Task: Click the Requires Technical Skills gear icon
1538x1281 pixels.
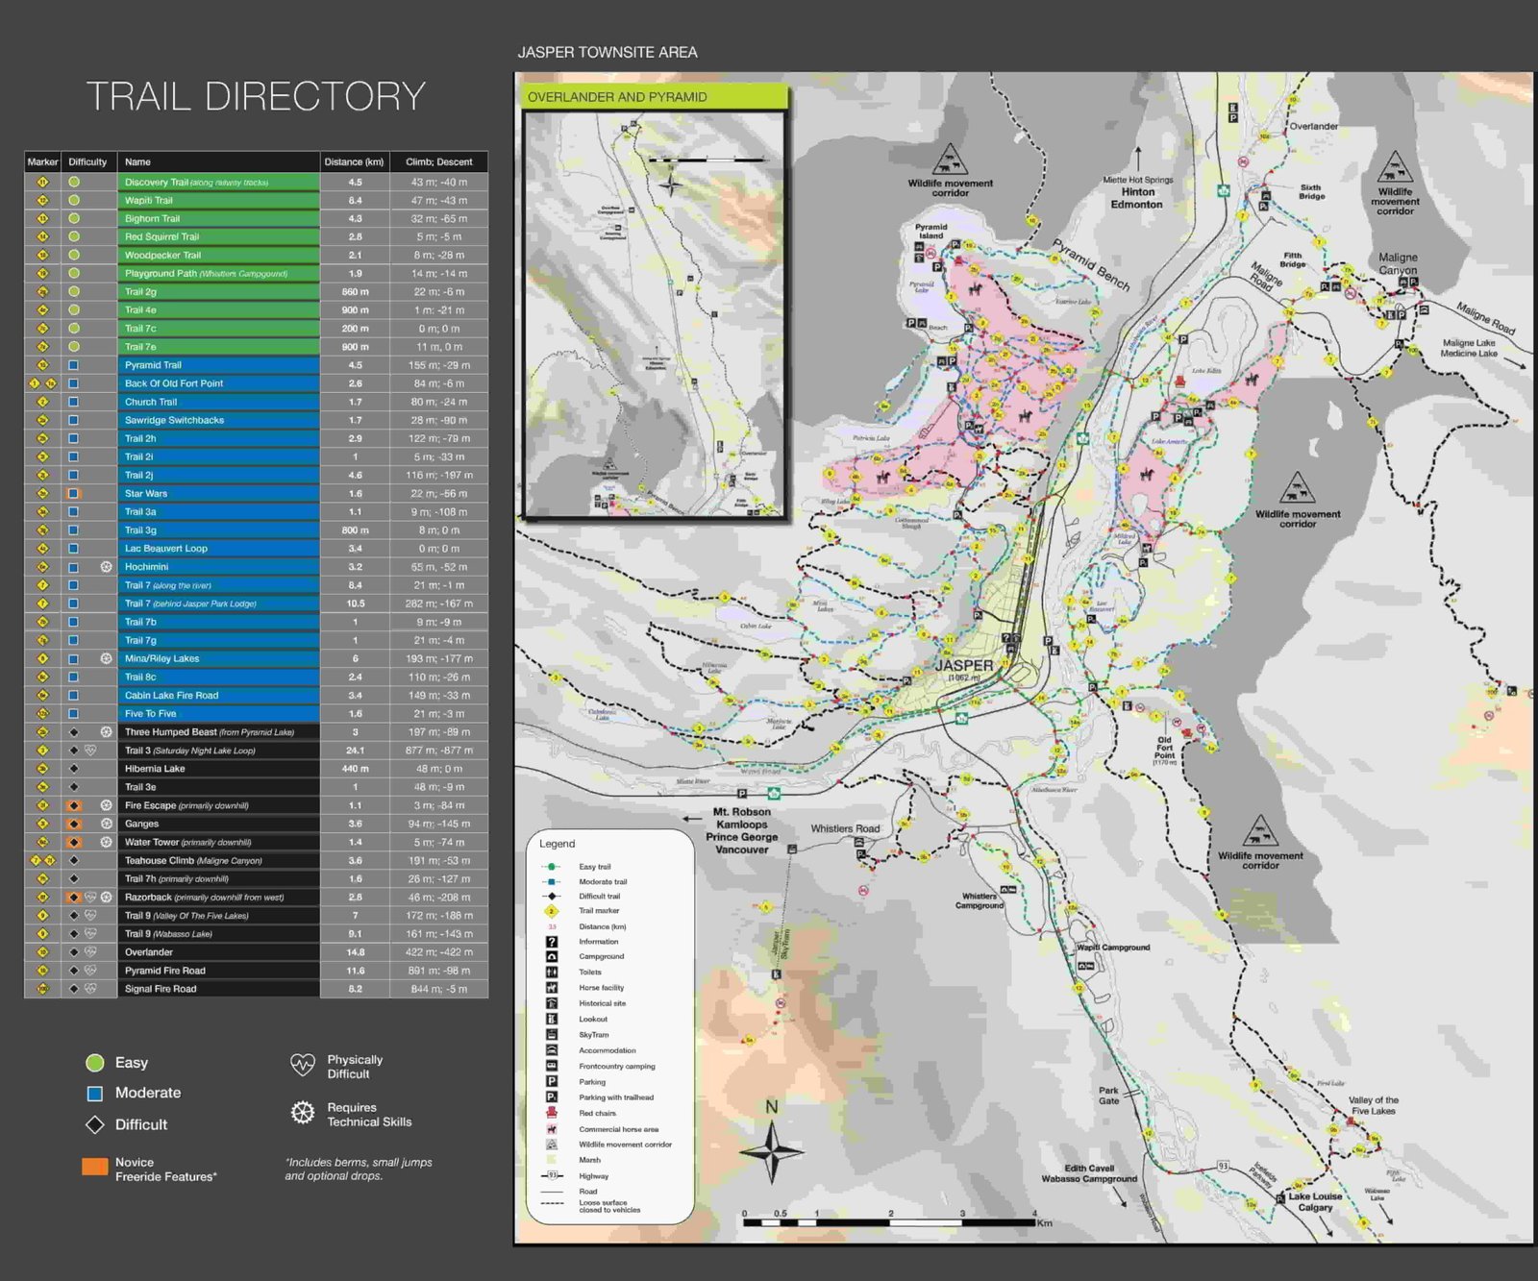Action: [303, 1113]
